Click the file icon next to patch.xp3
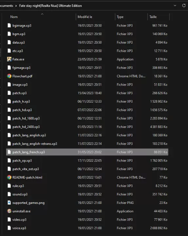The image size is (188, 236). point(9,93)
